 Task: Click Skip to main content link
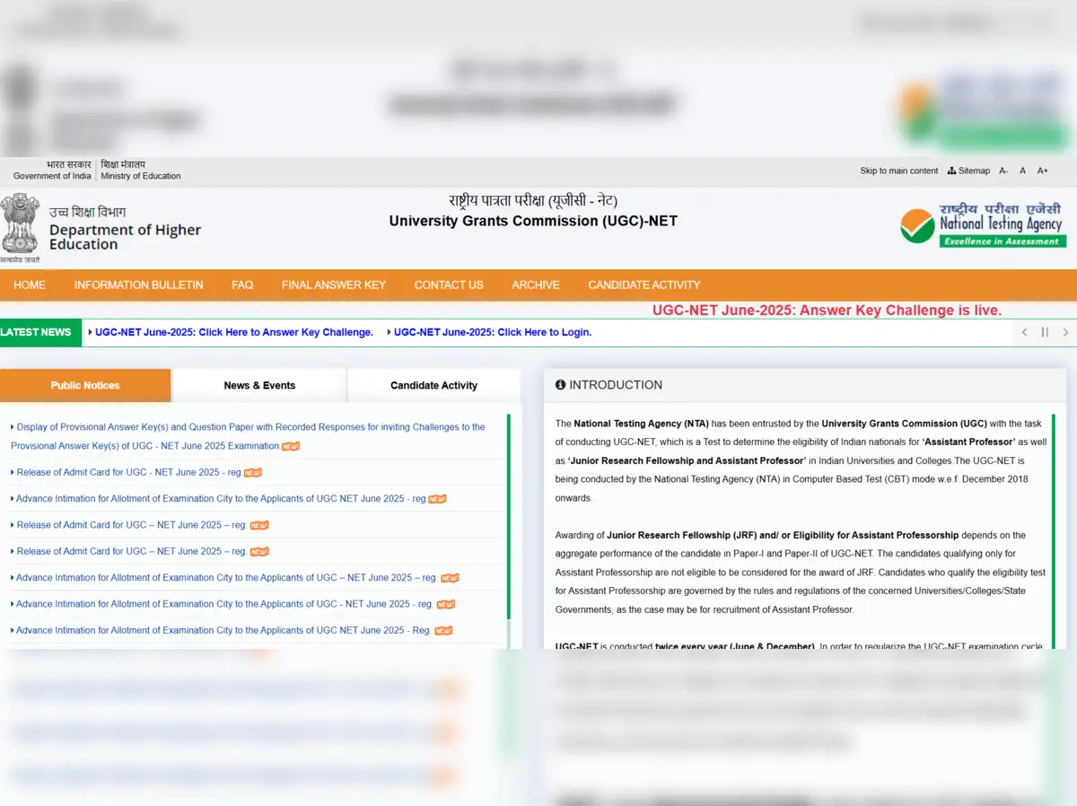(x=898, y=171)
